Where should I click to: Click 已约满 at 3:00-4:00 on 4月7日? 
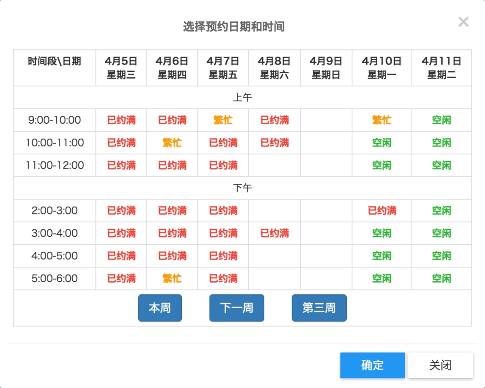pyautogui.click(x=223, y=233)
